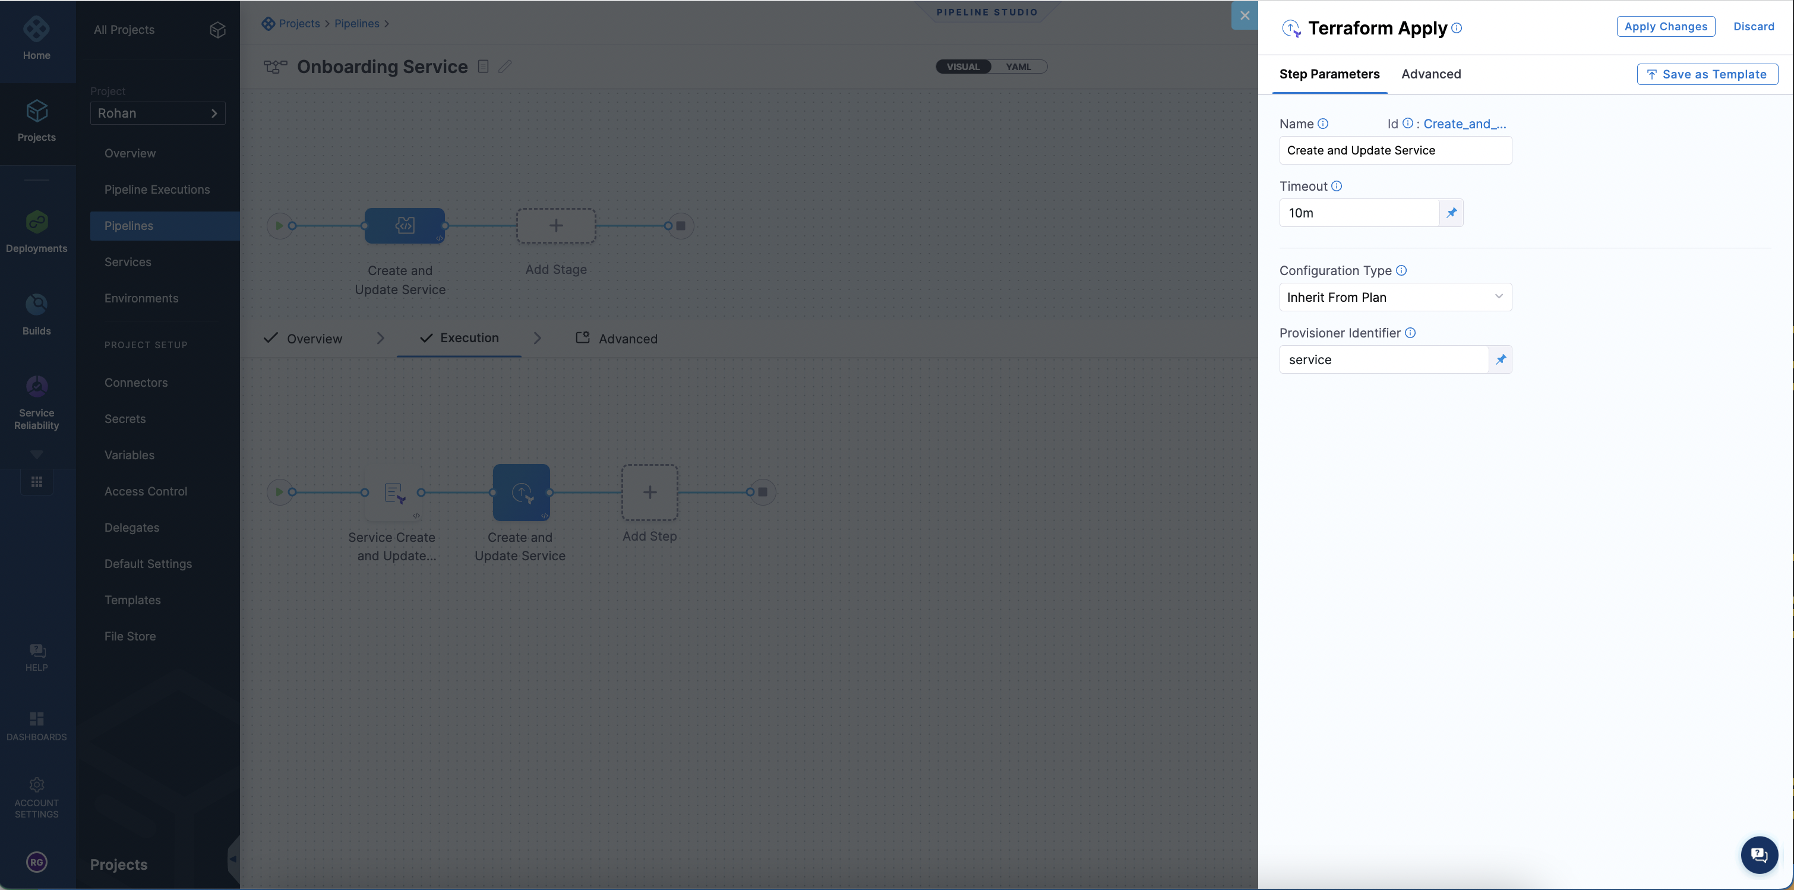Click the Apply Changes button
The width and height of the screenshot is (1794, 890).
click(1665, 27)
